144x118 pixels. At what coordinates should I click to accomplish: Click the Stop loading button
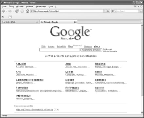pos(22,11)
